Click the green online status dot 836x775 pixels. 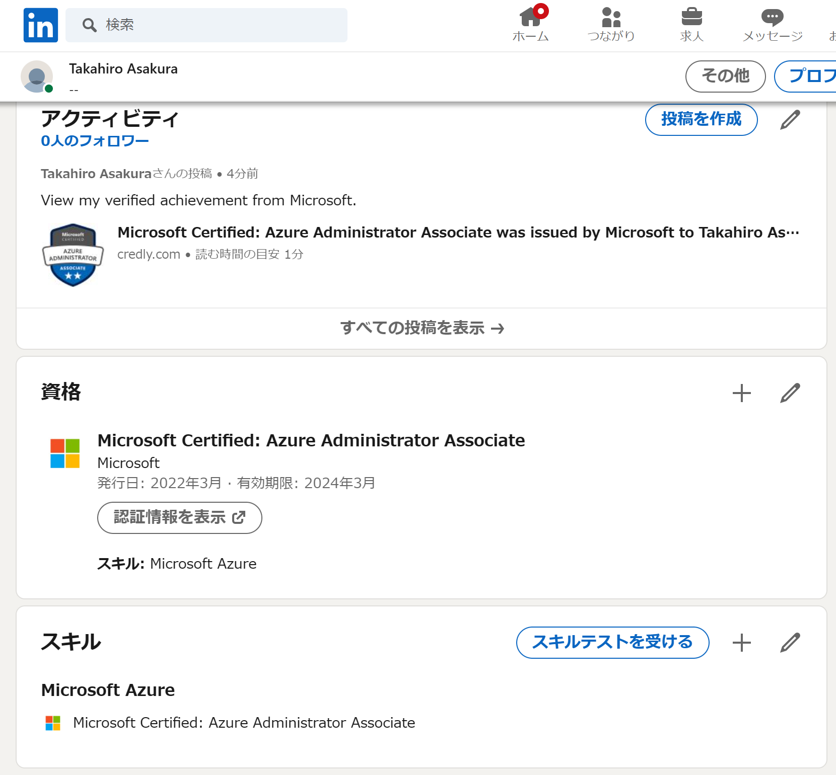click(x=48, y=89)
